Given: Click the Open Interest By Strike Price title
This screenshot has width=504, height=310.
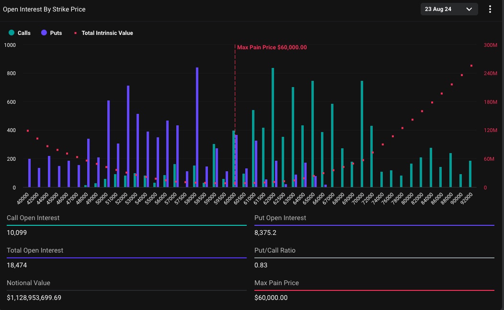Looking at the screenshot, I should coord(44,9).
